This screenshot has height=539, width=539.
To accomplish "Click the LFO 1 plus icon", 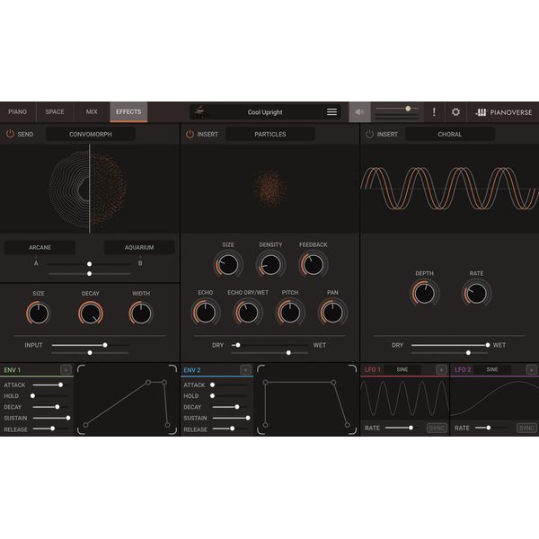I will click(441, 369).
